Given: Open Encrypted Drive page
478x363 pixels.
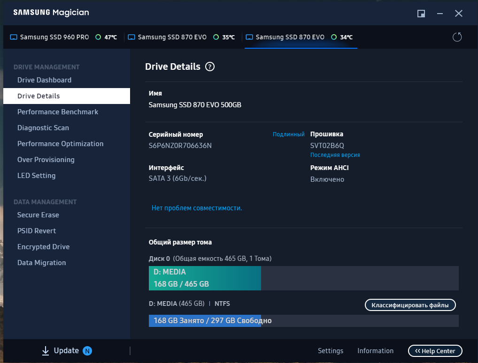Looking at the screenshot, I should (67, 247).
